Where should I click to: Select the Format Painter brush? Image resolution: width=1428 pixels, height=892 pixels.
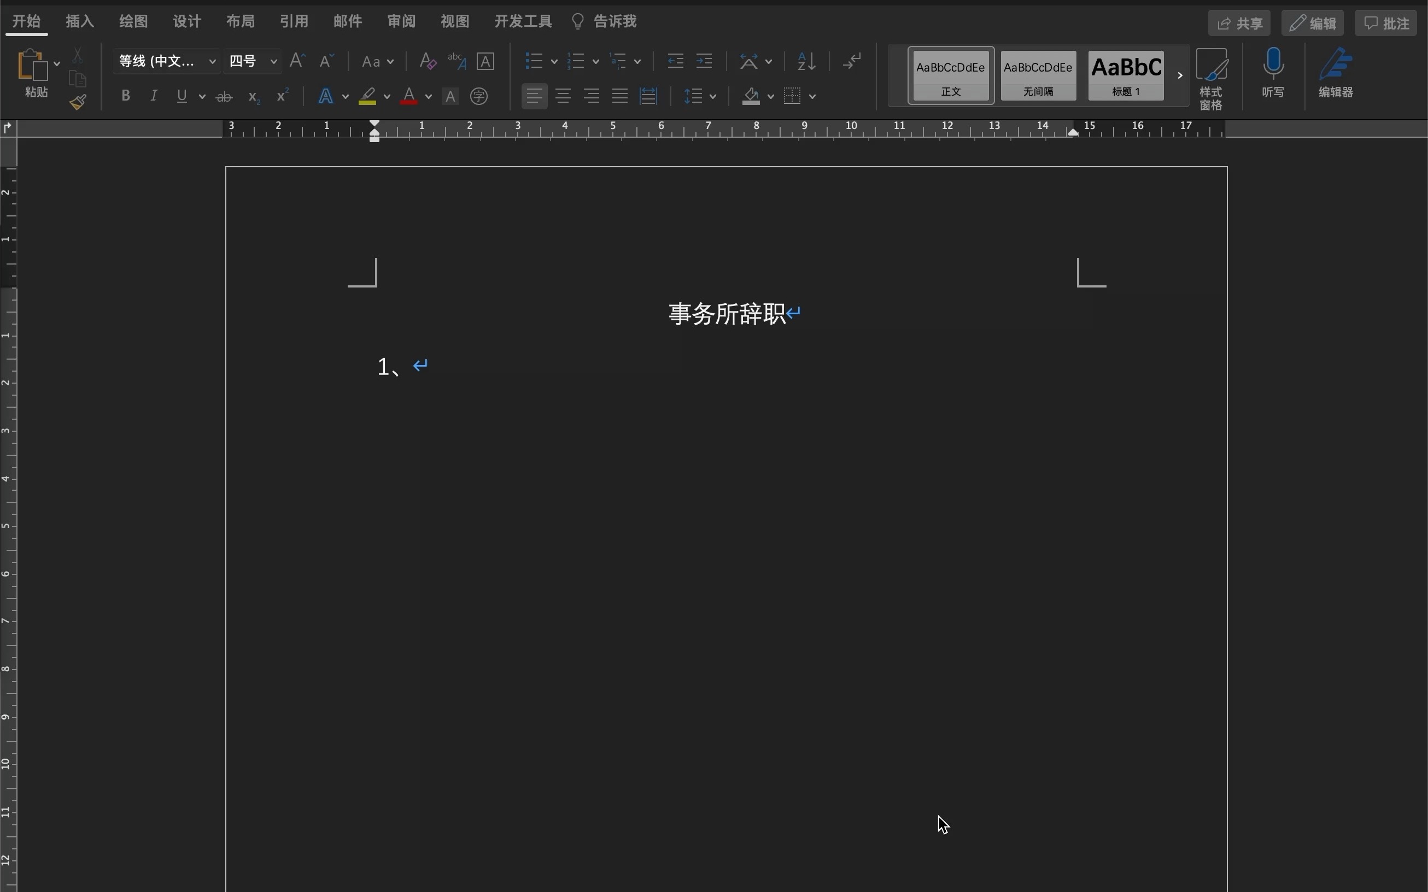click(77, 102)
